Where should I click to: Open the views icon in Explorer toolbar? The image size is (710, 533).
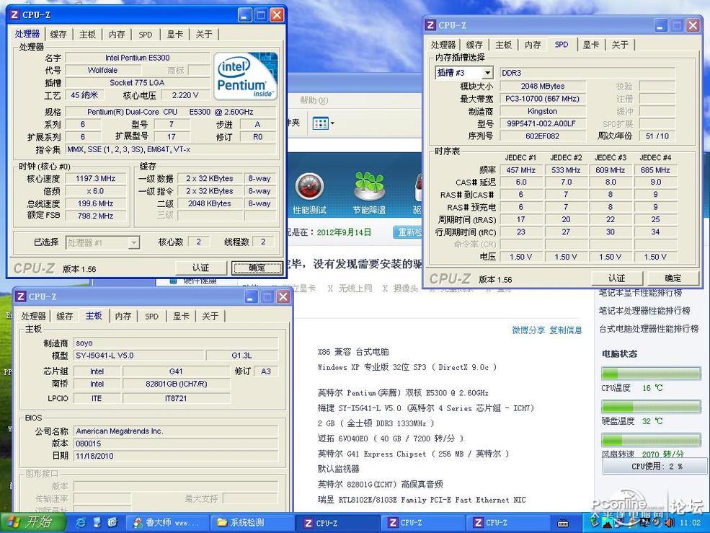click(x=320, y=123)
